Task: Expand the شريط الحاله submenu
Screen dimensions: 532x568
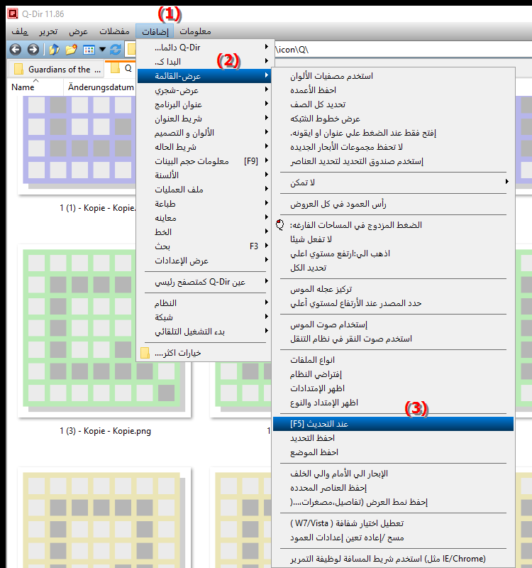Action: pyautogui.click(x=204, y=147)
